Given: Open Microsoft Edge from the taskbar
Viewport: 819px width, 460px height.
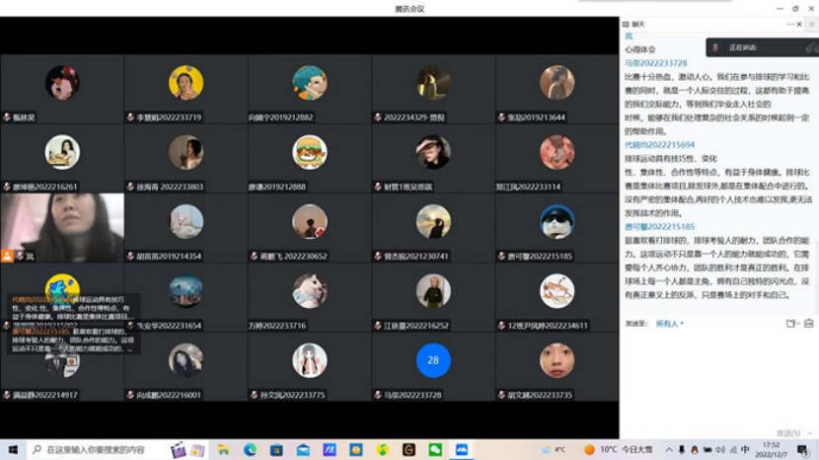Looking at the screenshot, I should [x=251, y=450].
